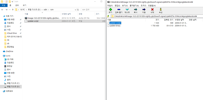Viewport: 203px width, 100px height.
Task: Click the up-folder icon beside 7-Zip address bar
Action: point(108,16)
